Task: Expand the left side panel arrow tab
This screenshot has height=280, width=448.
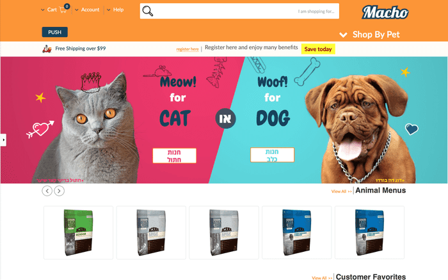Action: point(3,140)
